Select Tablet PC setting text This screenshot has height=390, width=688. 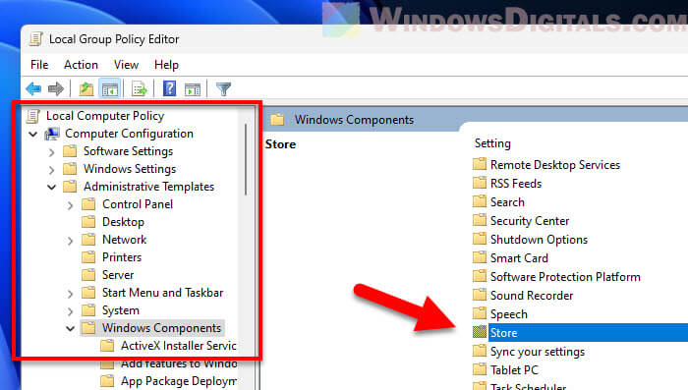[x=514, y=370]
